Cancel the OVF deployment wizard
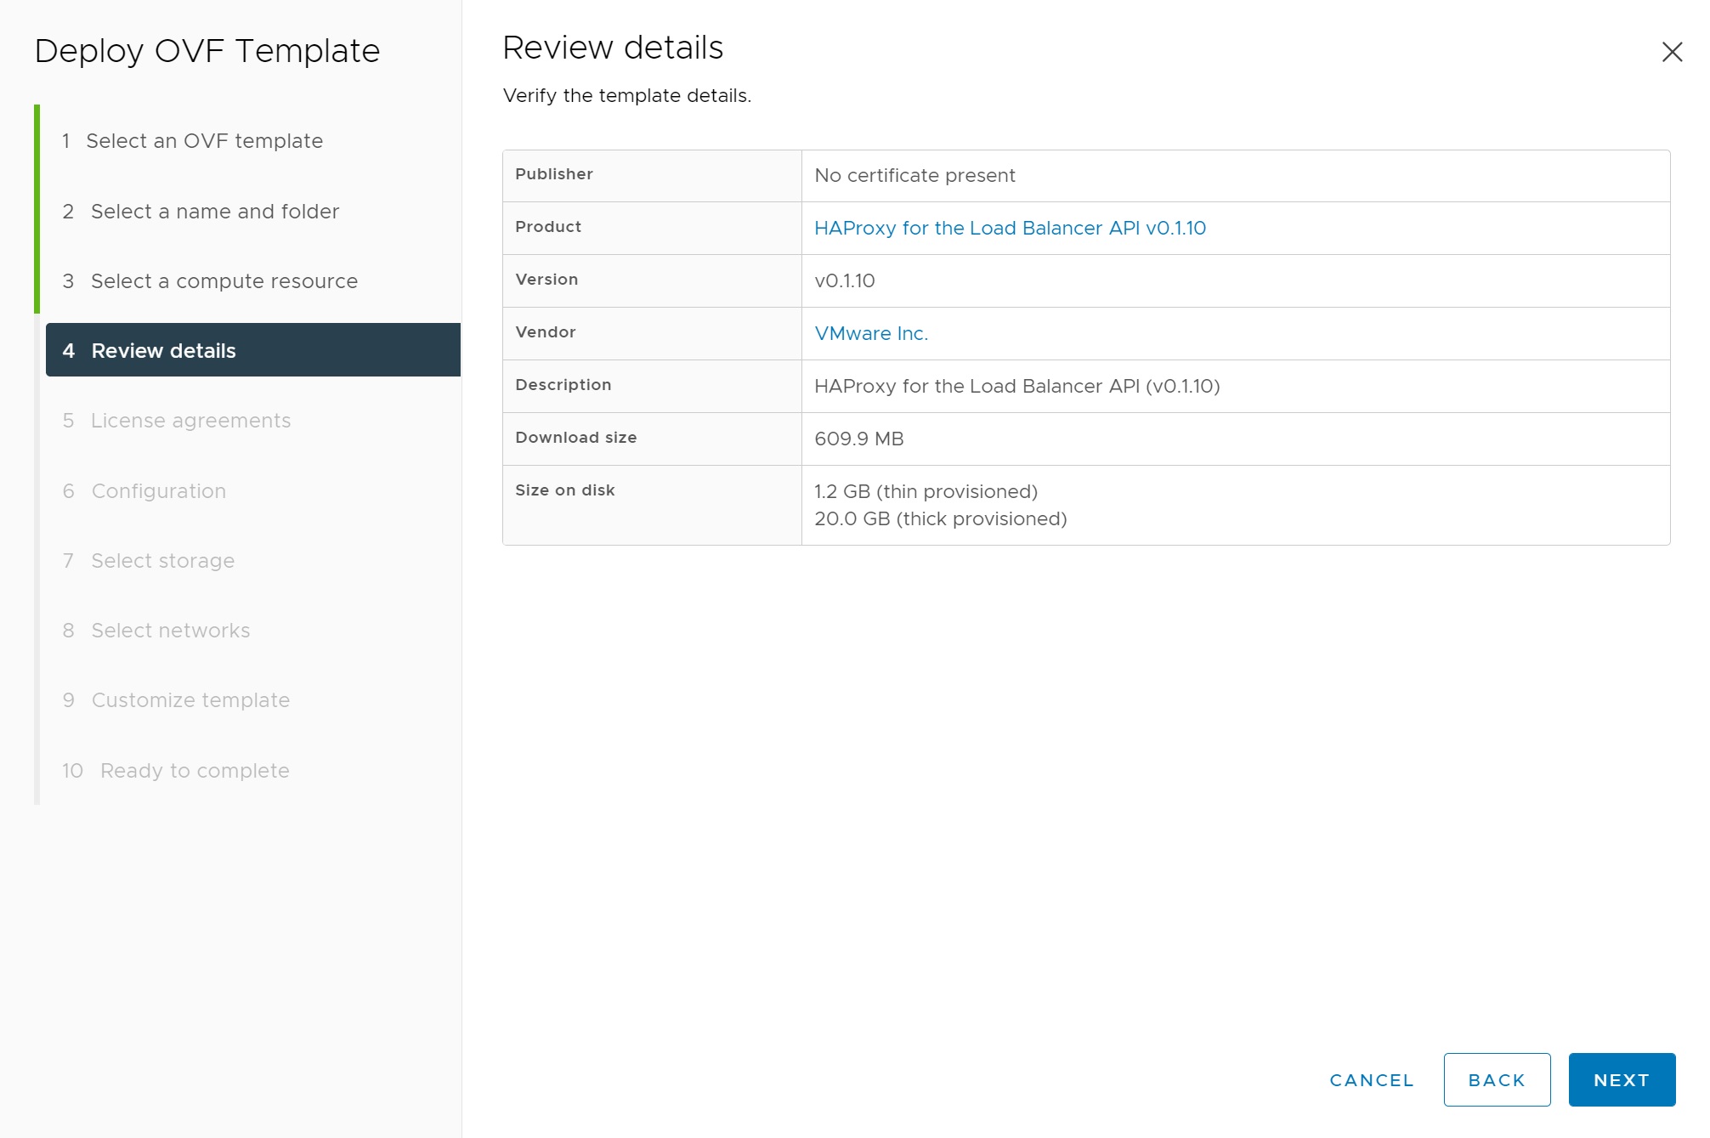This screenshot has width=1710, height=1138. pos(1371,1079)
